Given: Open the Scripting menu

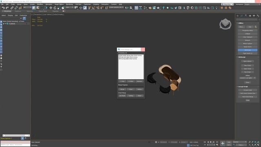Looking at the screenshot, I should [x=96, y=4].
